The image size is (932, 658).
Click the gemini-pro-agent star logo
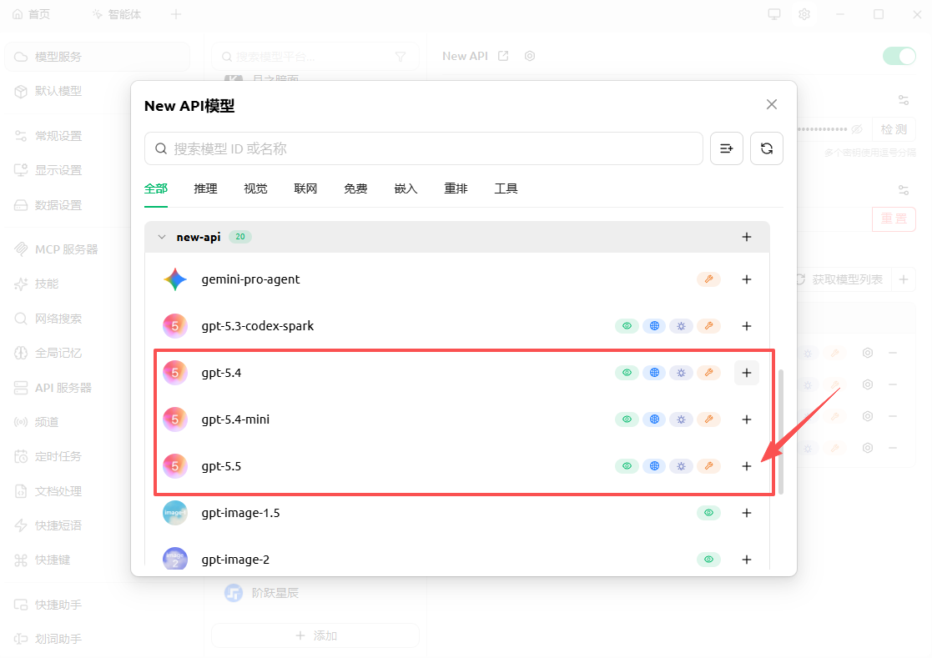click(174, 279)
